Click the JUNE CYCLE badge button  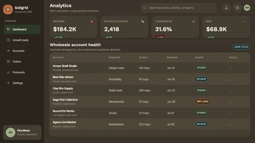(x=241, y=47)
